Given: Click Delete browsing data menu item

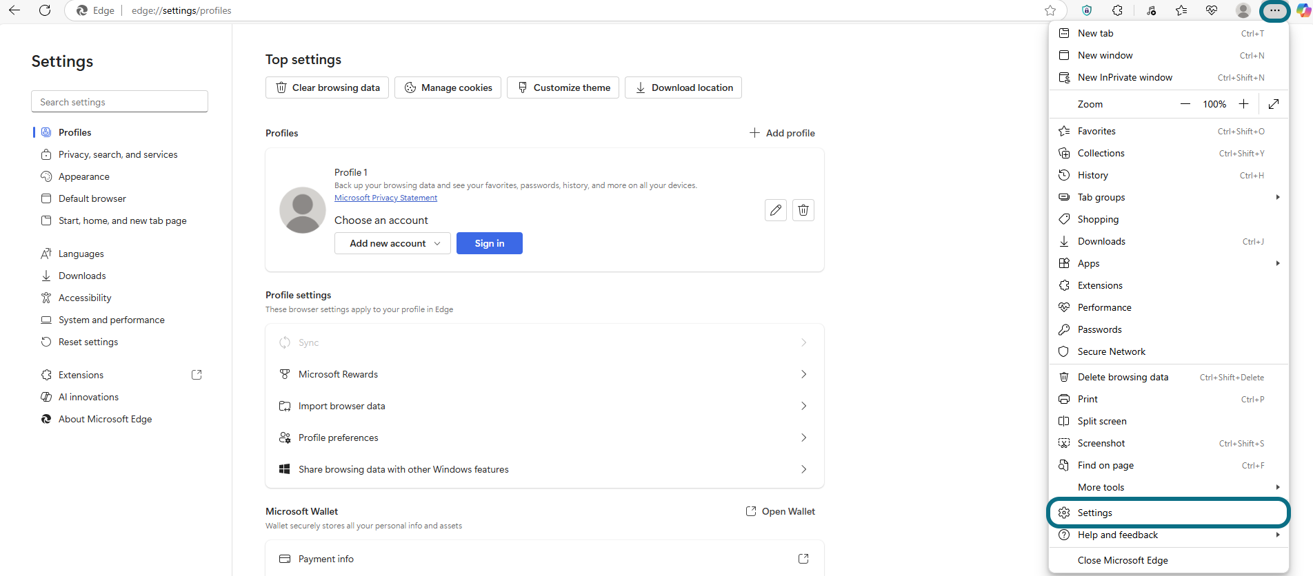Looking at the screenshot, I should 1168,377.
